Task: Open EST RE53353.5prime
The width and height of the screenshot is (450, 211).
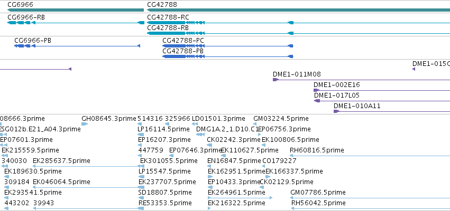Action: 165,204
